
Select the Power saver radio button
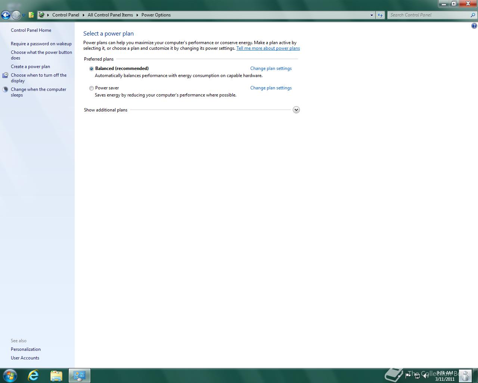click(x=91, y=88)
